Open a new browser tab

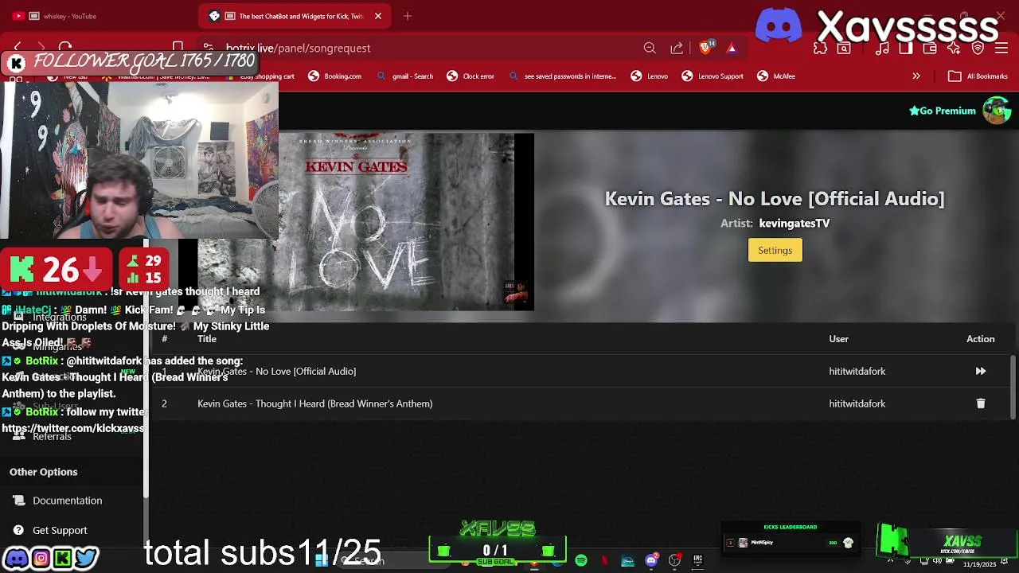pos(408,16)
